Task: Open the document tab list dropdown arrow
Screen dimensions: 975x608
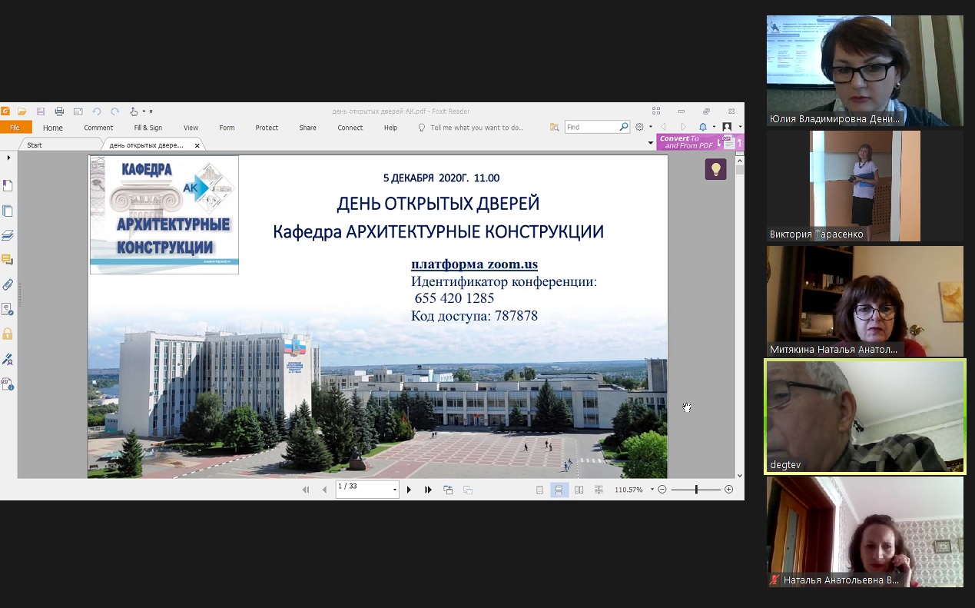Action: tap(652, 144)
